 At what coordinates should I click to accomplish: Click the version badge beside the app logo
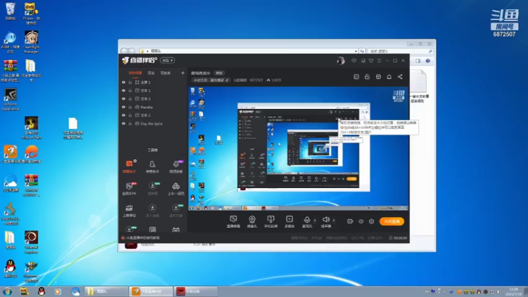click(167, 61)
